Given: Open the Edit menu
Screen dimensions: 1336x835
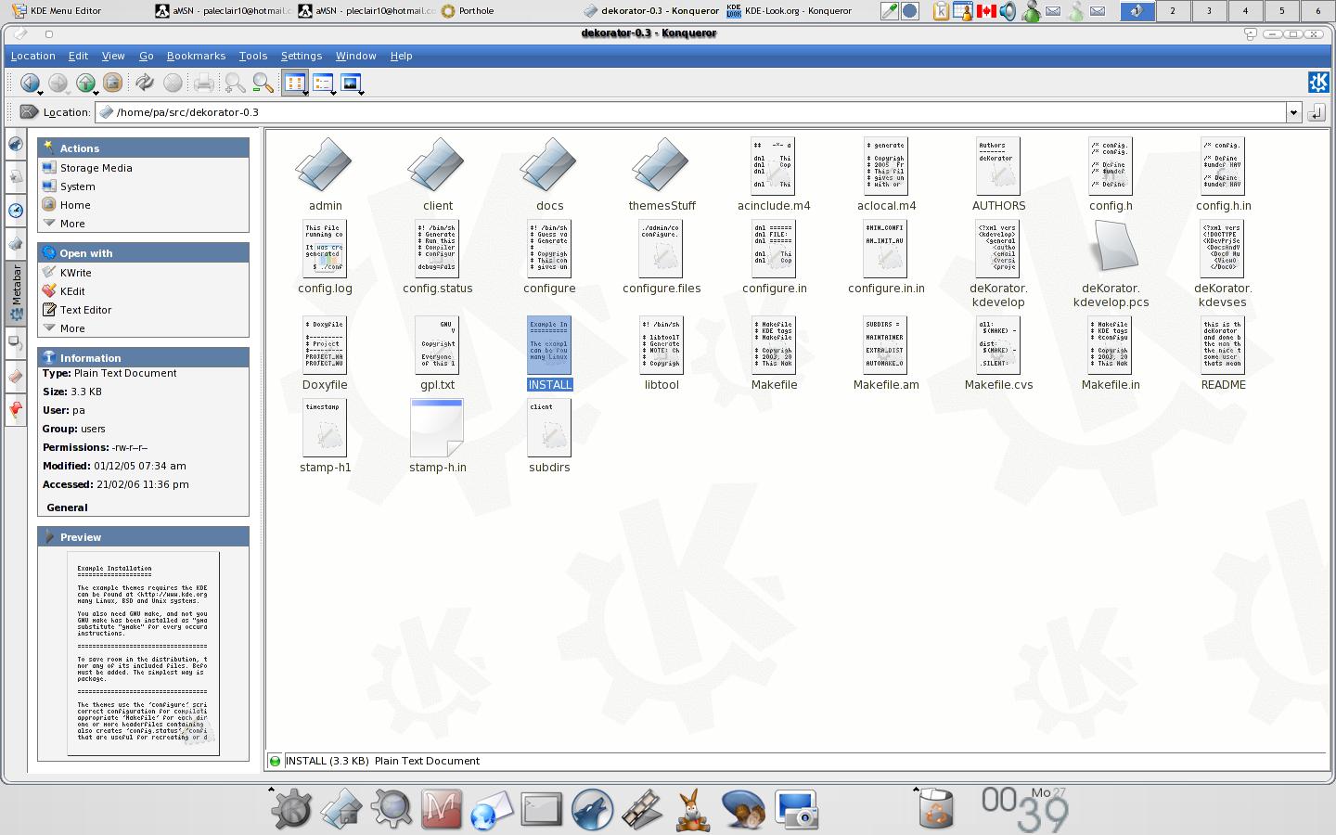Looking at the screenshot, I should pos(78,56).
